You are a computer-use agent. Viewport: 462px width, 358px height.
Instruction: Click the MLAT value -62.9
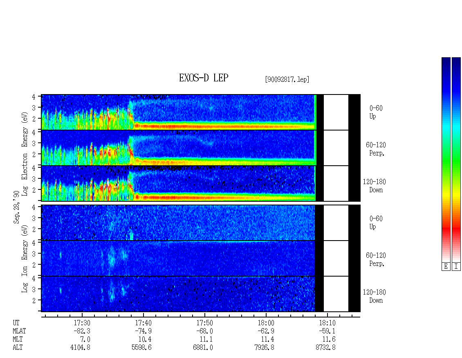(x=266, y=331)
